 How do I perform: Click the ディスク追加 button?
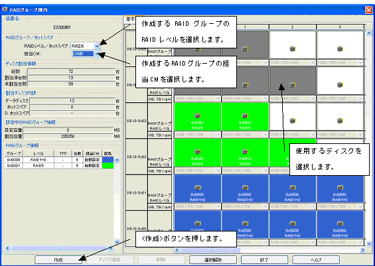pyautogui.click(x=110, y=260)
